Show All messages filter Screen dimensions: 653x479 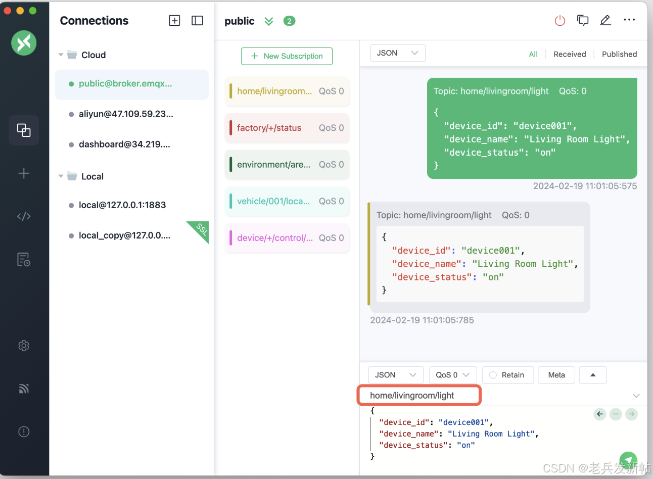click(533, 54)
